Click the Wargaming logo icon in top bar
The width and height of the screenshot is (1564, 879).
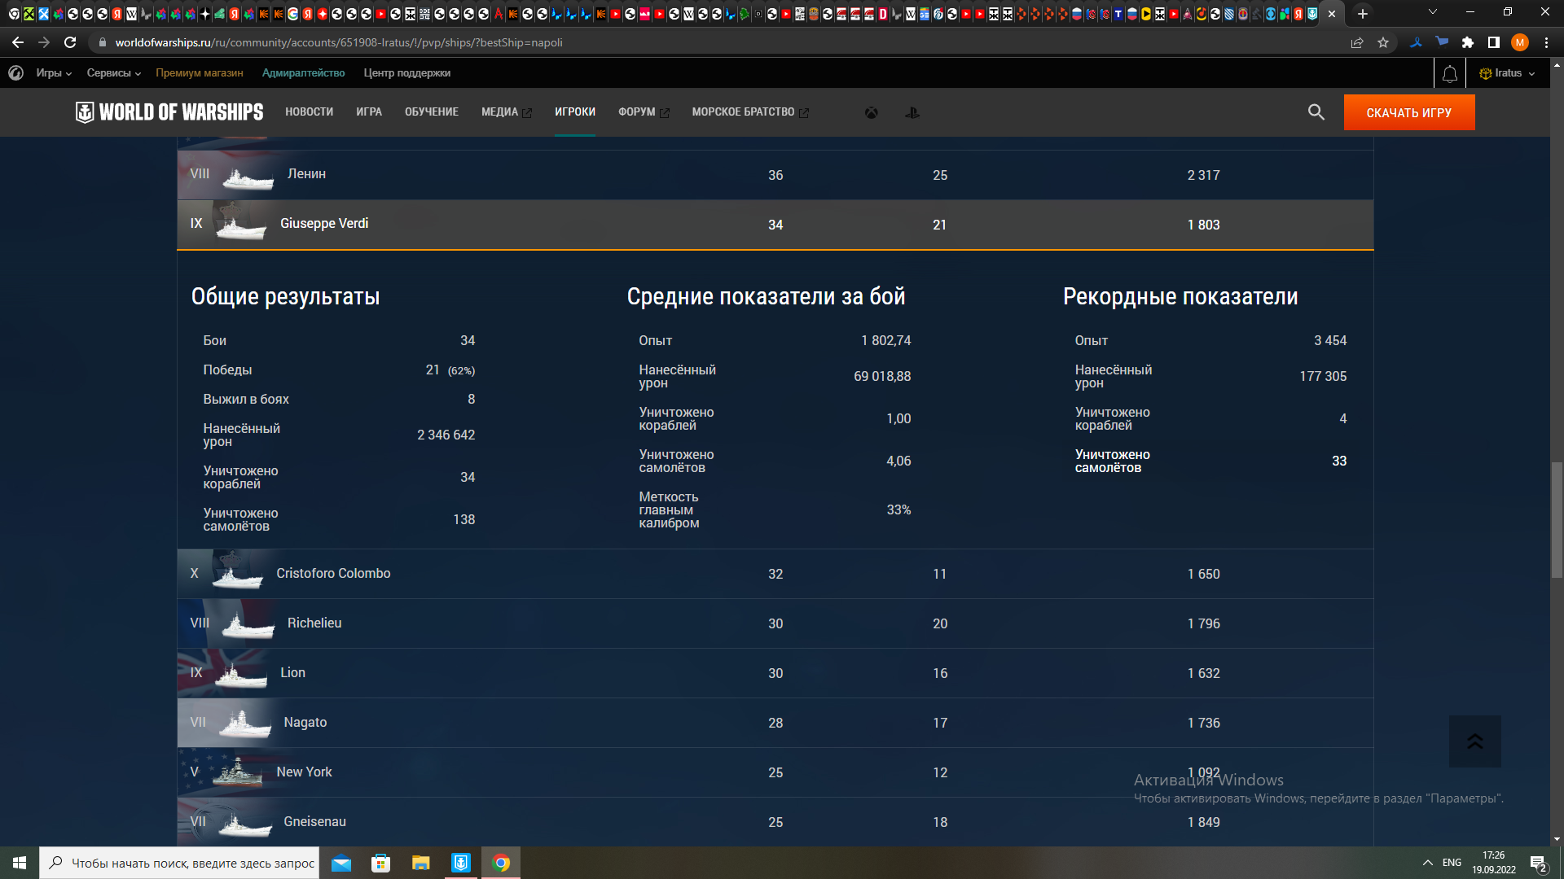coord(15,73)
